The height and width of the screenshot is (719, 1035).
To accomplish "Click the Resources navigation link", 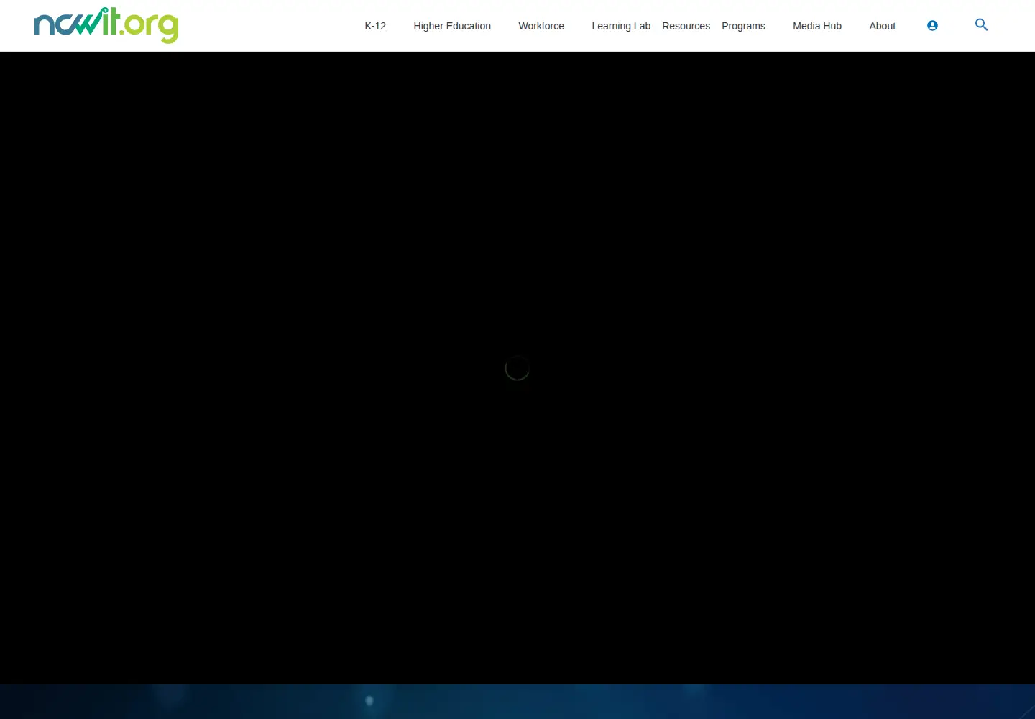I will (686, 26).
